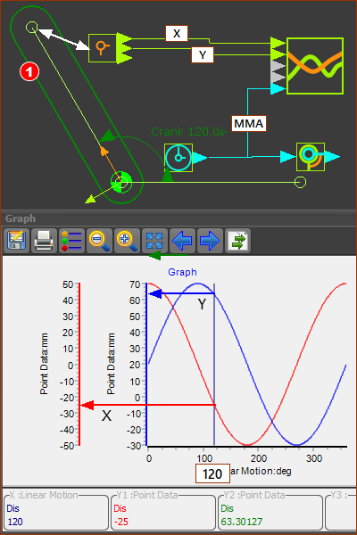Screen dimensions: 357x535
Task: Click the printer icon in Graph toolbar
Action: point(44,241)
